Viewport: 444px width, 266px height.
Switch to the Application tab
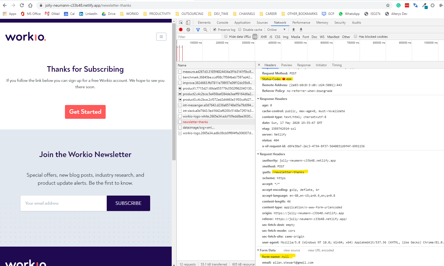(x=242, y=23)
